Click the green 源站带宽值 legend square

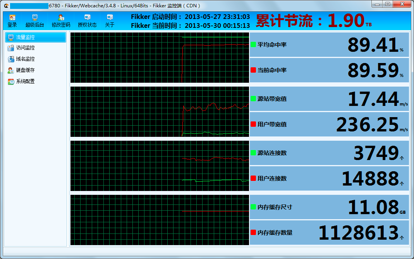[253, 99]
